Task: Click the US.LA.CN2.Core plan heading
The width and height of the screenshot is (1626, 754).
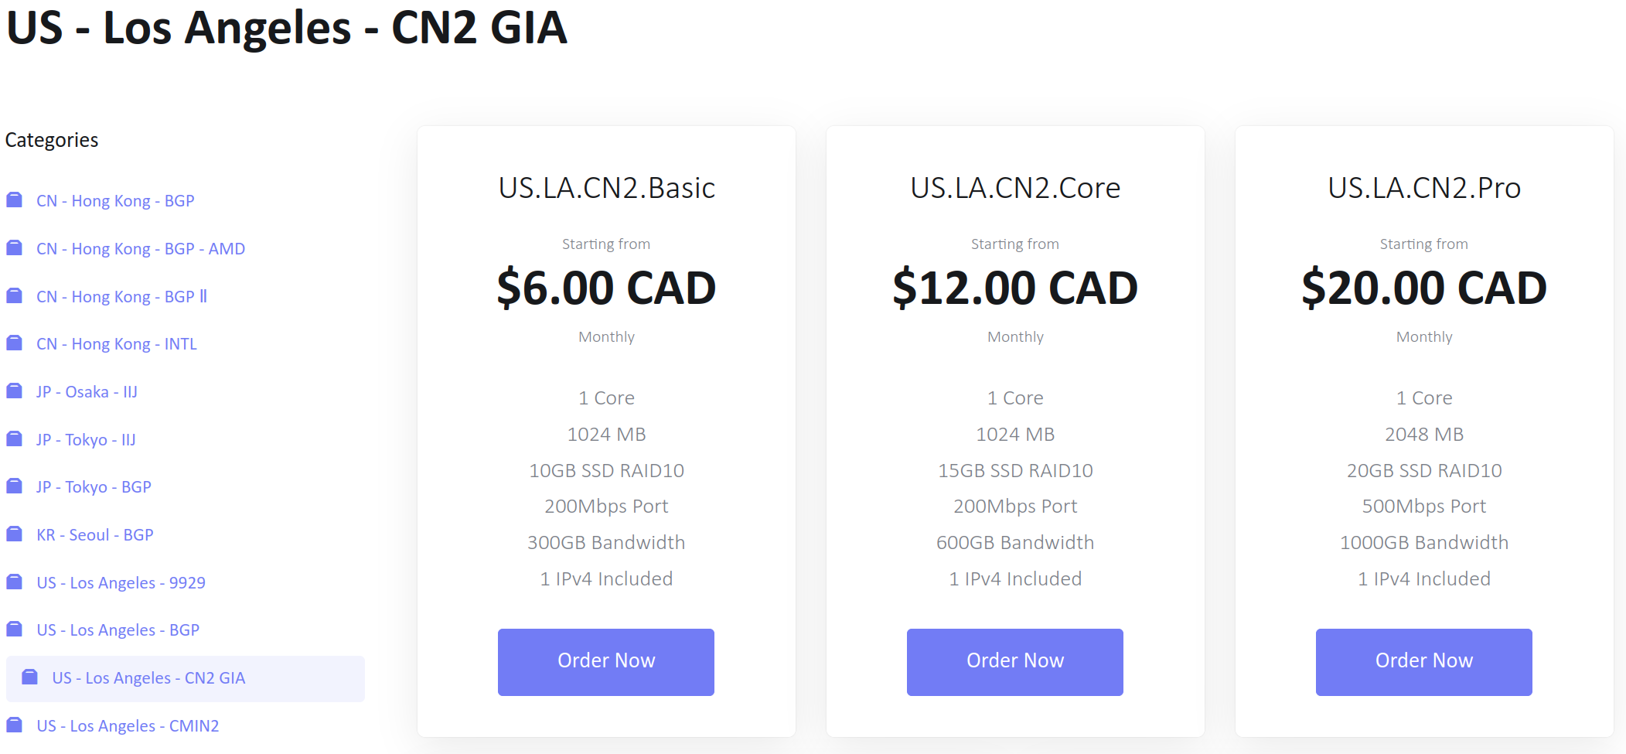Action: [1014, 188]
